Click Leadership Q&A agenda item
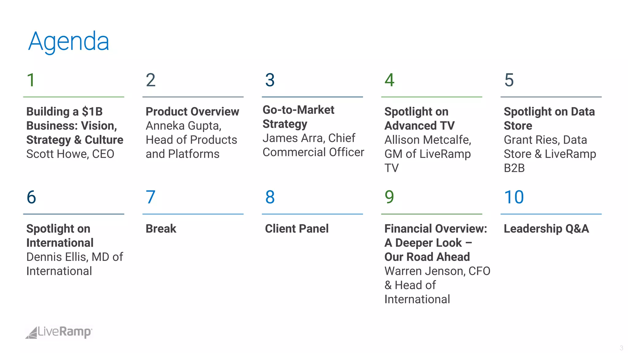The height and width of the screenshot is (353, 628). [546, 229]
